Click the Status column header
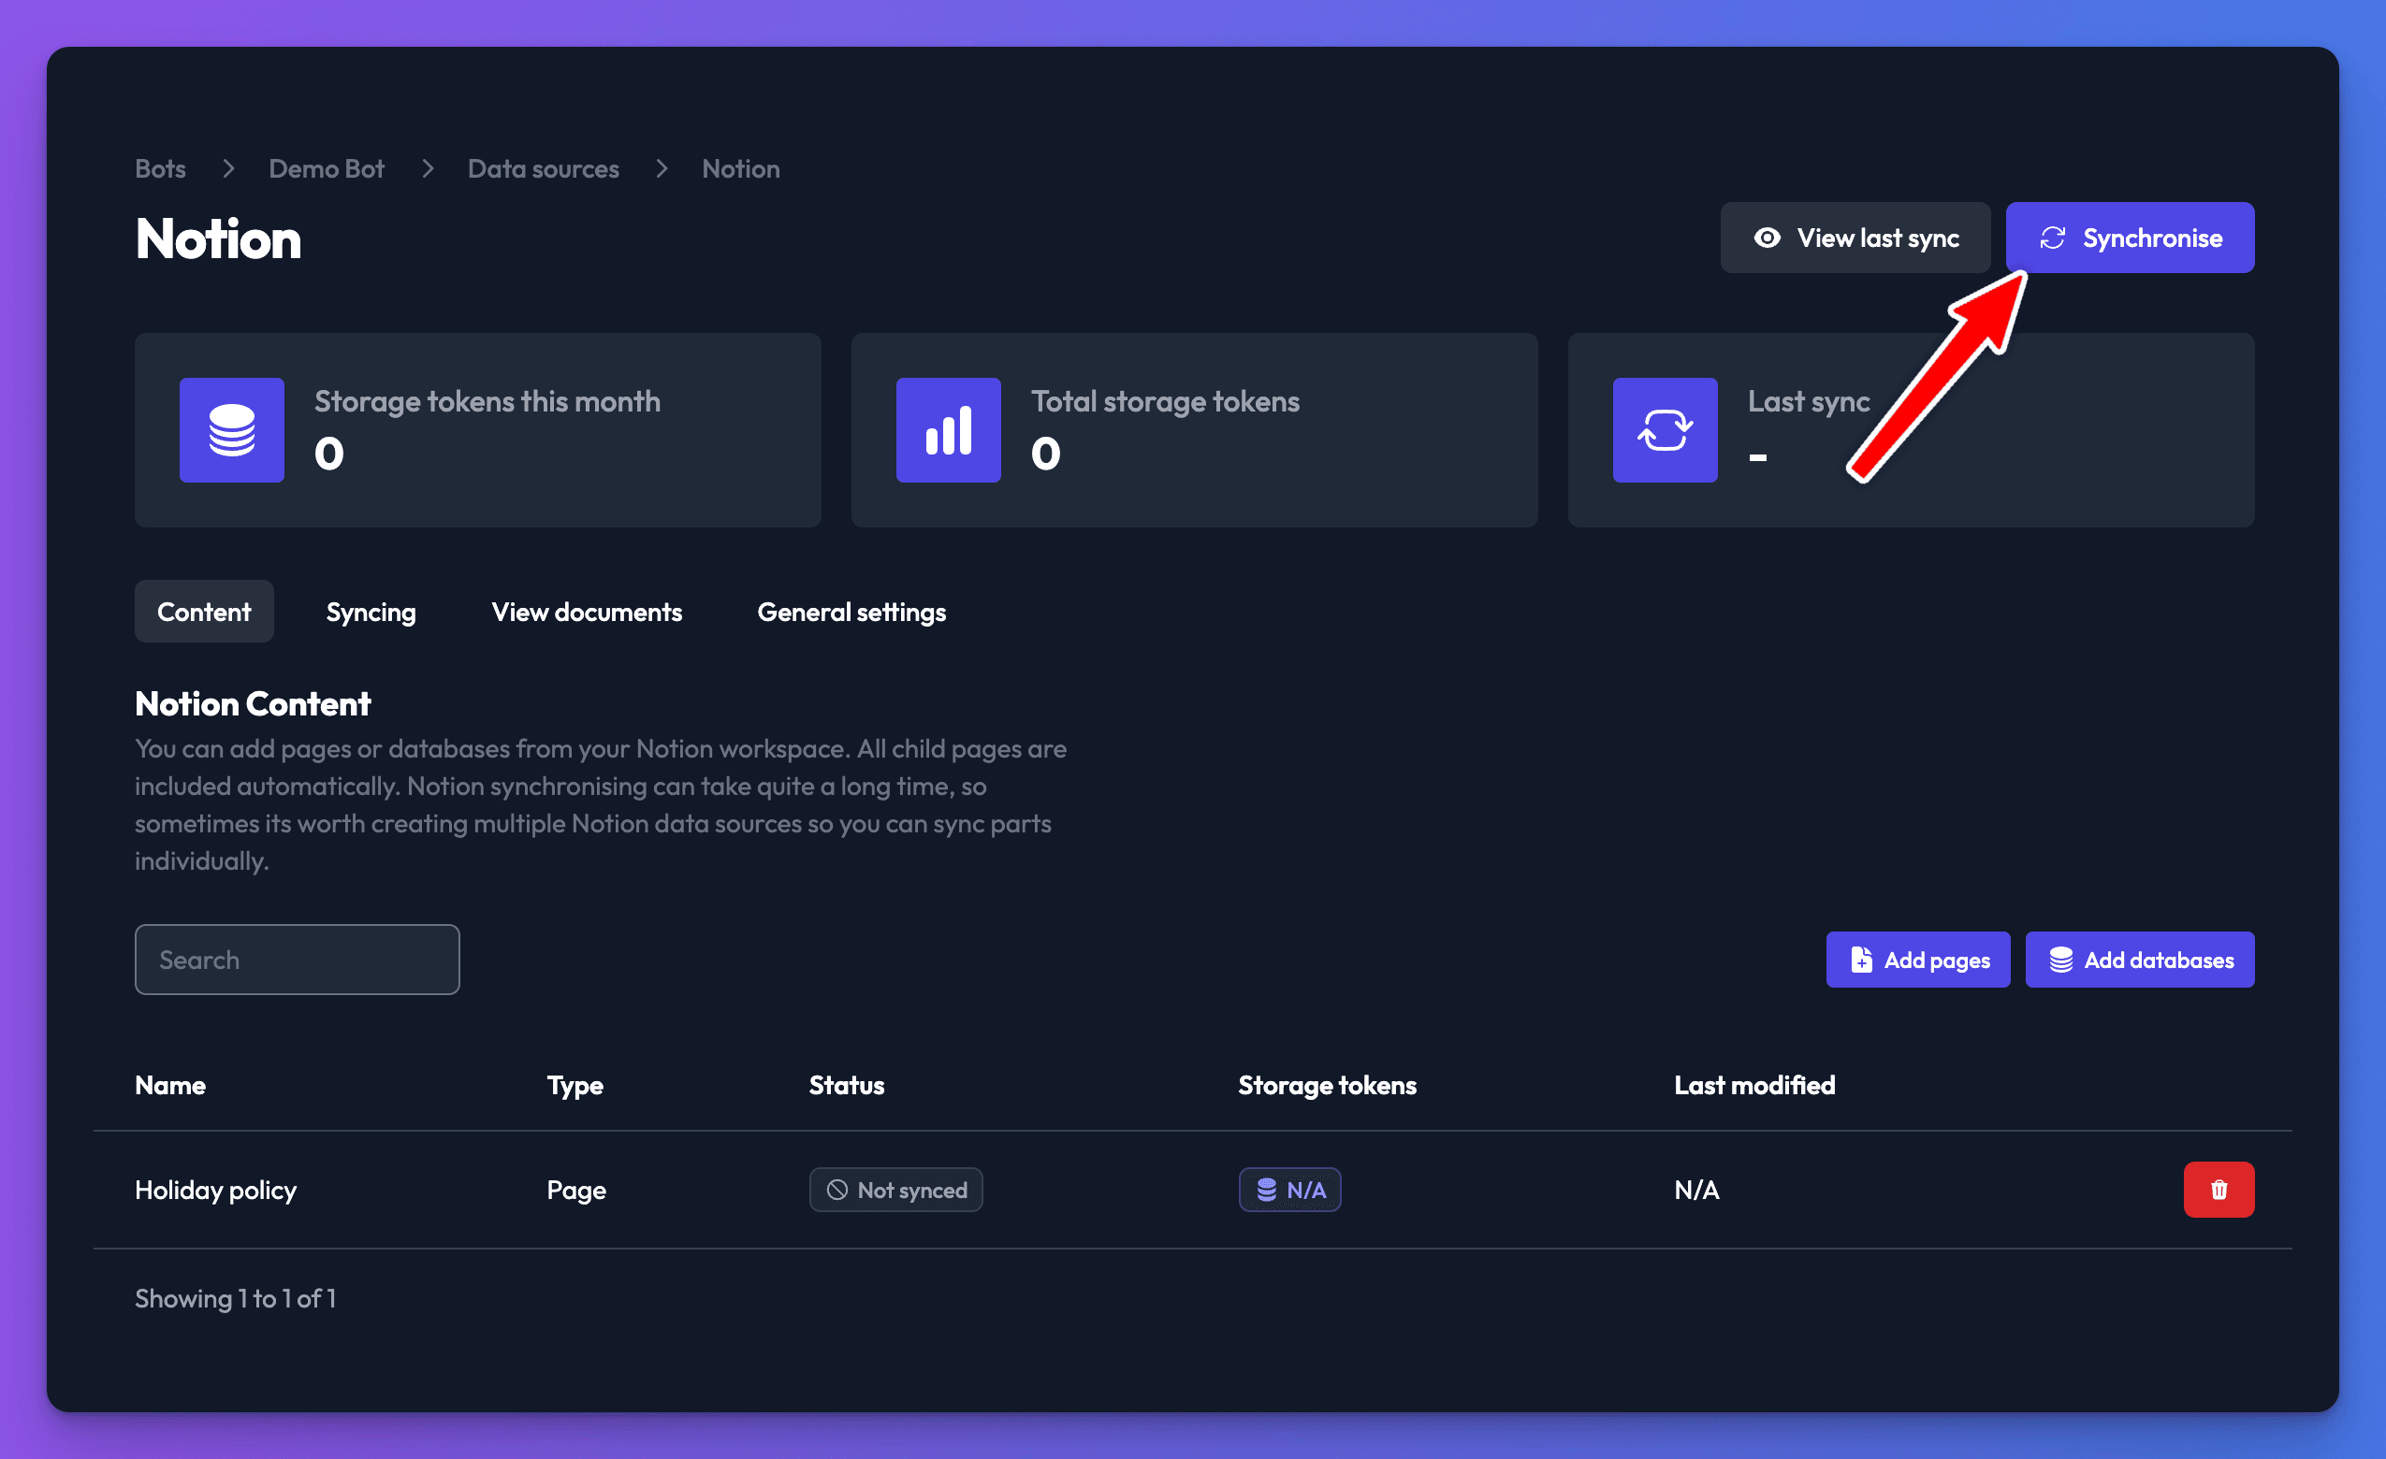 848,1085
